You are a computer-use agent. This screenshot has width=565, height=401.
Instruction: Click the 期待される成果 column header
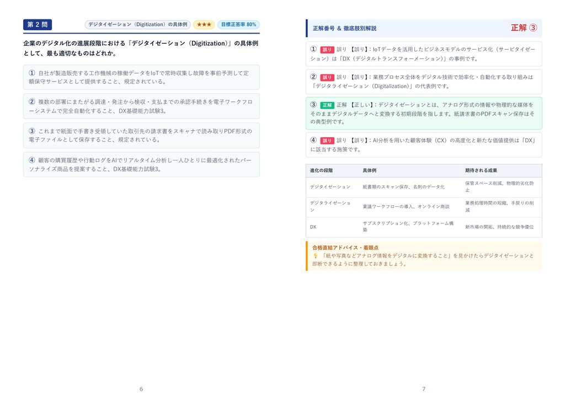pyautogui.click(x=481, y=170)
